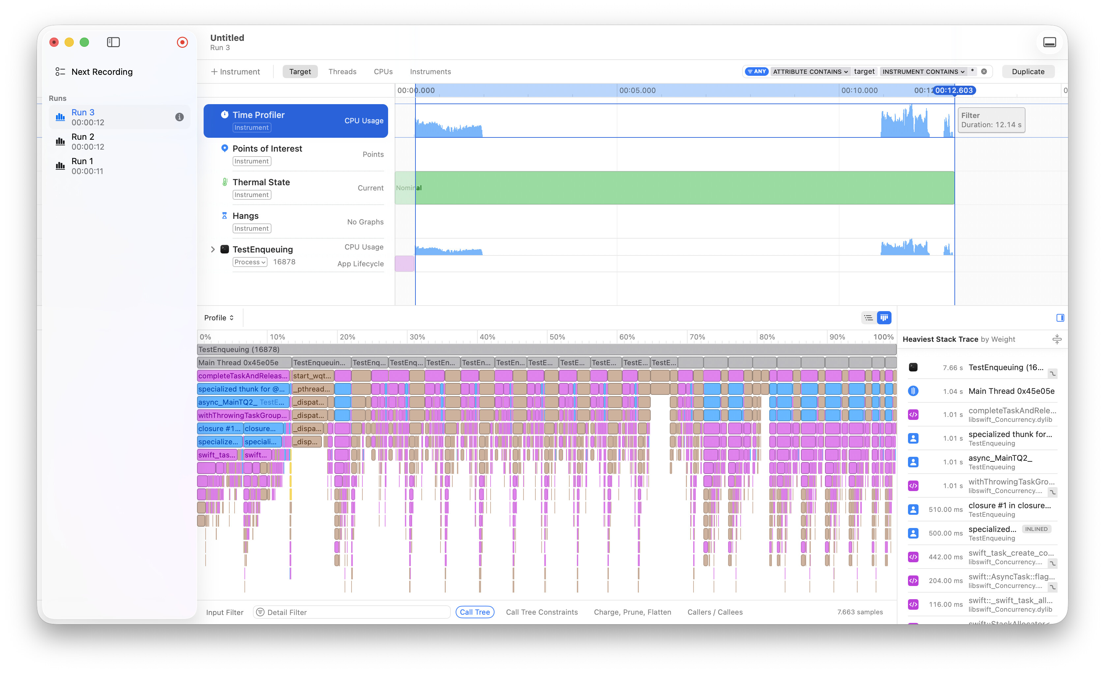
Task: Switch to the Threads tab
Action: pos(342,71)
